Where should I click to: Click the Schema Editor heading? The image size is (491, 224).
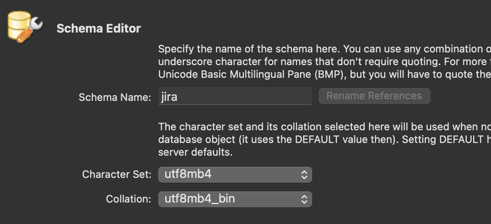99,29
